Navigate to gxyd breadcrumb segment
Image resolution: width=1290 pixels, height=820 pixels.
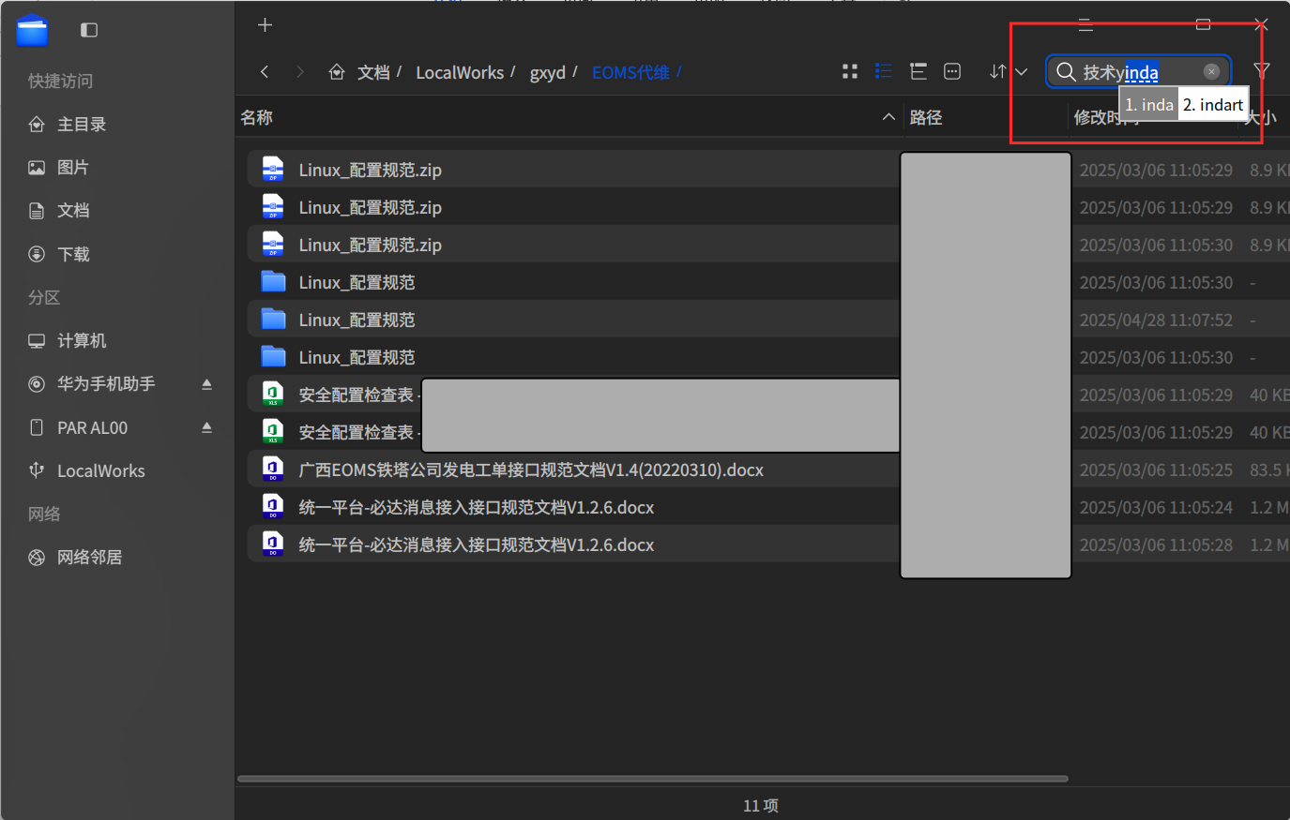tap(548, 72)
